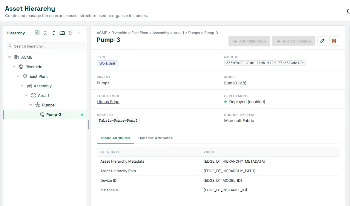Open the Pump3 (v.8) model link
Image resolution: width=350 pixels, height=206 pixels.
pyautogui.click(x=235, y=83)
